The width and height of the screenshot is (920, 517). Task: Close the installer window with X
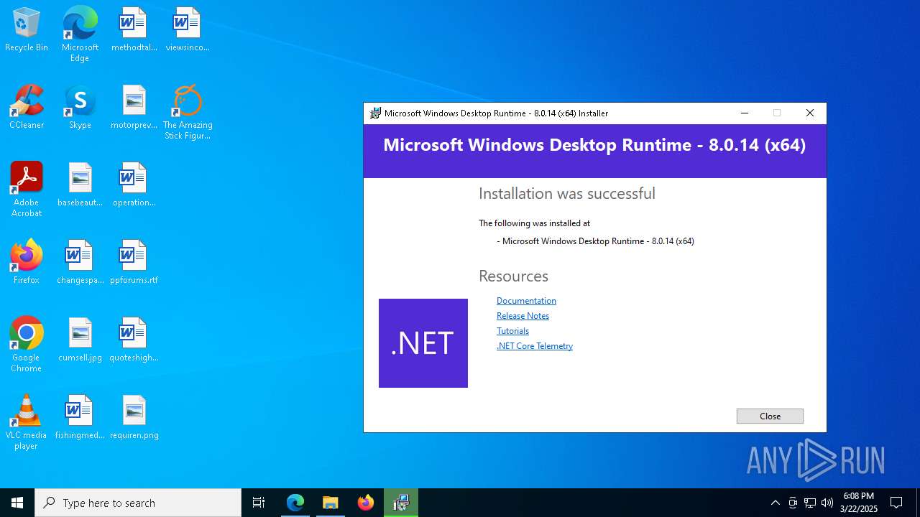pos(810,113)
